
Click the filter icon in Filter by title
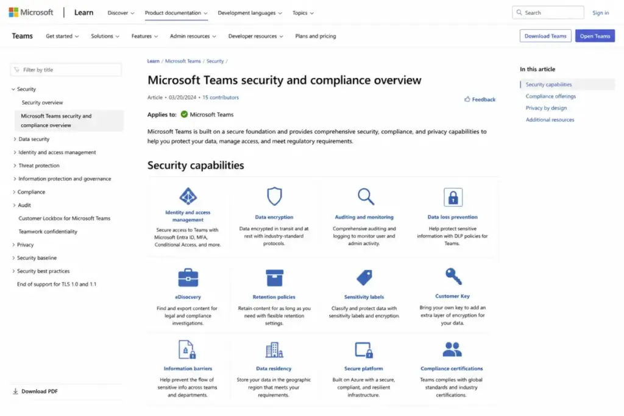coord(16,69)
